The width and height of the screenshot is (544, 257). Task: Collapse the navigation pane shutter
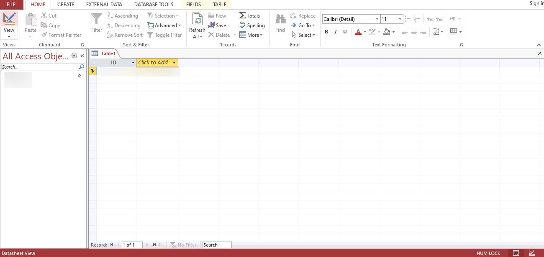[82, 56]
